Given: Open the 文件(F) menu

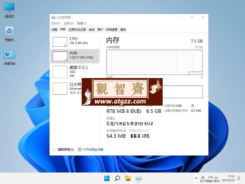Looking at the screenshot, I should (55, 23).
